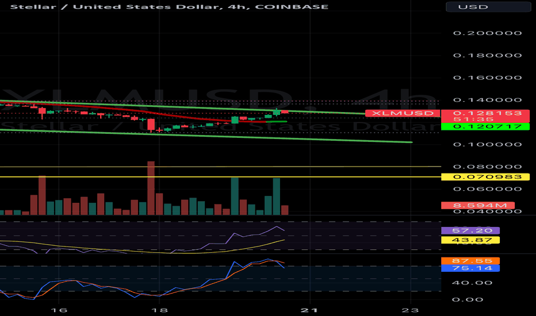Click date label 18 on time axis
The image size is (536, 316).
(159, 310)
